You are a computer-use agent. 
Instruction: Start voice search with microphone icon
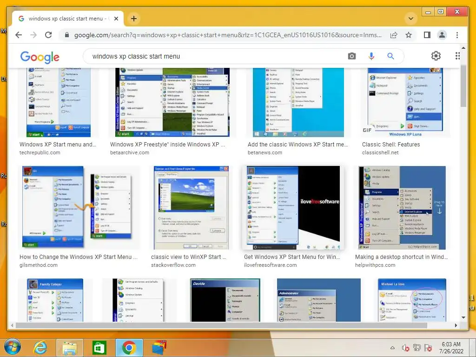371,56
